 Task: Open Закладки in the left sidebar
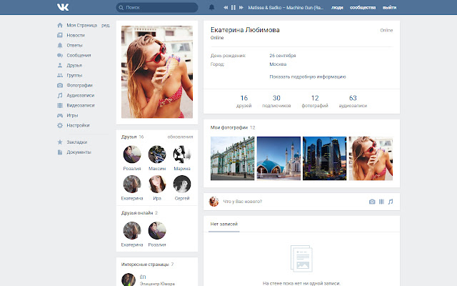[76, 142]
